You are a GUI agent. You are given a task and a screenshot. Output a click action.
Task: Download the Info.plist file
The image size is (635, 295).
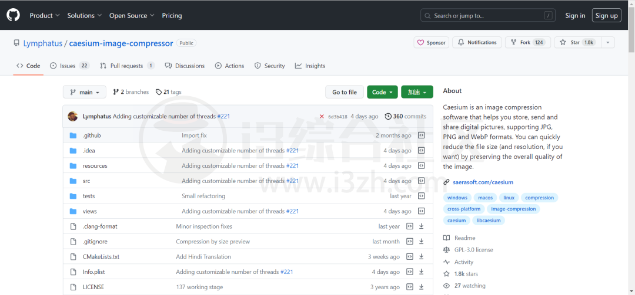(421, 272)
